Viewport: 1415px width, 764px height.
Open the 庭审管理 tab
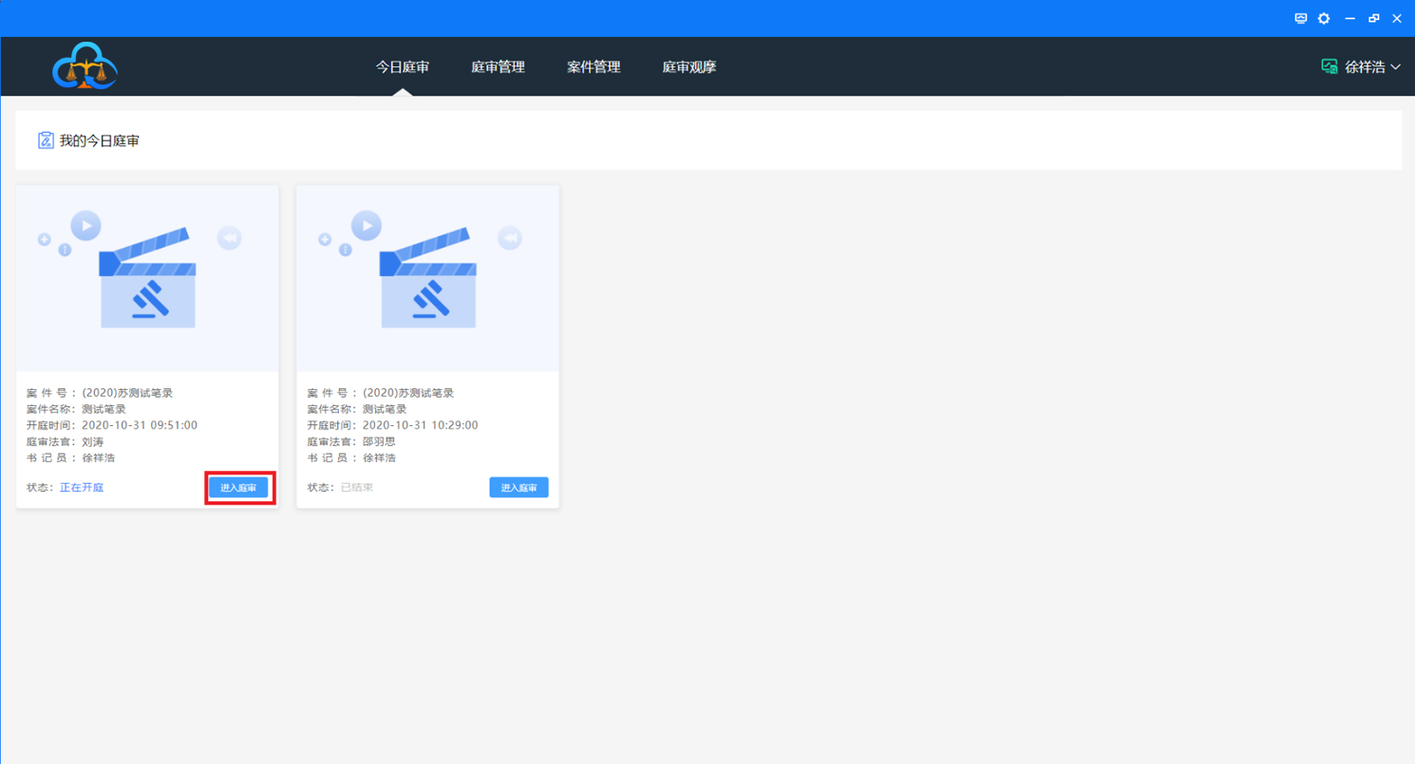point(498,67)
